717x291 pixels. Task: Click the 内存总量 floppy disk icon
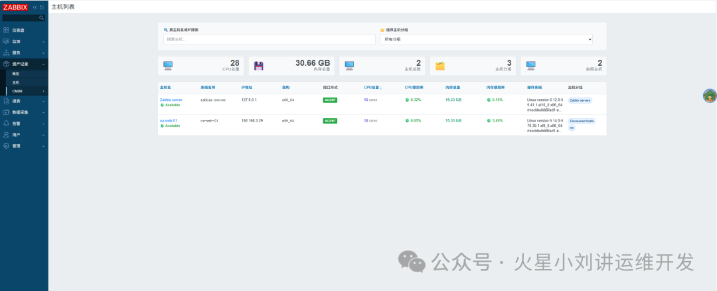click(259, 65)
